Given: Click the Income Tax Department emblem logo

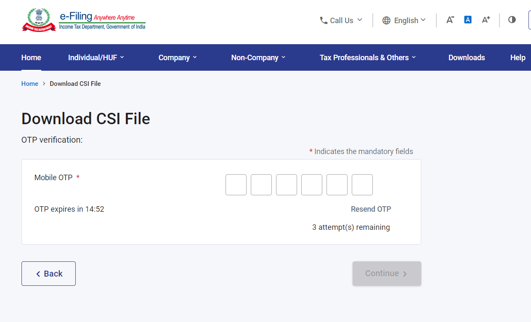Looking at the screenshot, I should (x=39, y=20).
